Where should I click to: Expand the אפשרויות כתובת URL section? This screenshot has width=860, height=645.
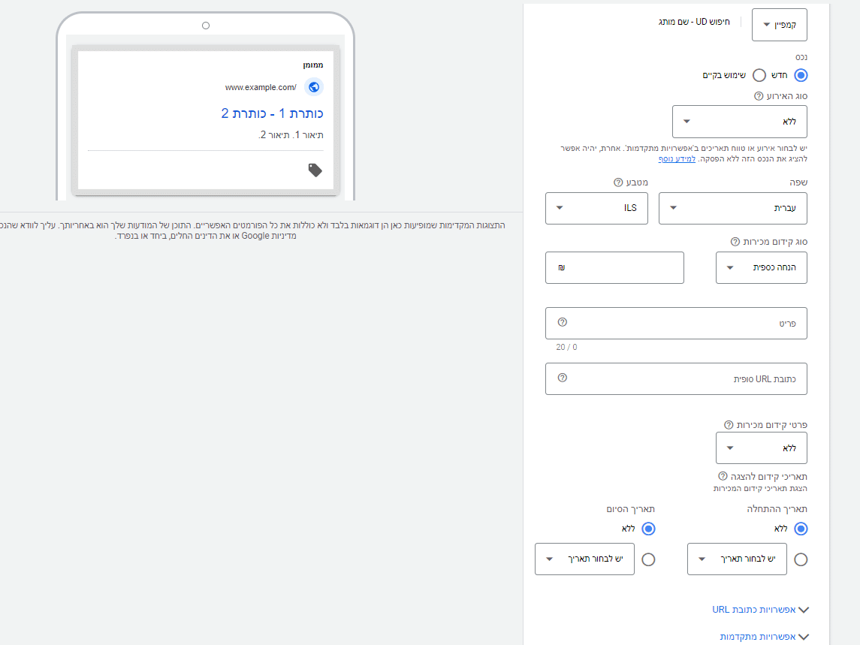tap(760, 610)
